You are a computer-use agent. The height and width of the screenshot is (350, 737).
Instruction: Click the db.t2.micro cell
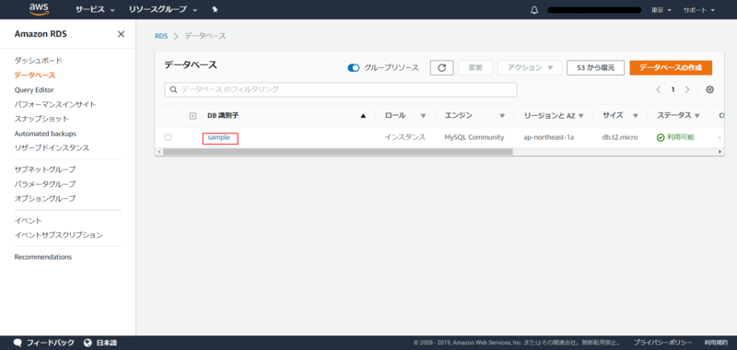[621, 137]
